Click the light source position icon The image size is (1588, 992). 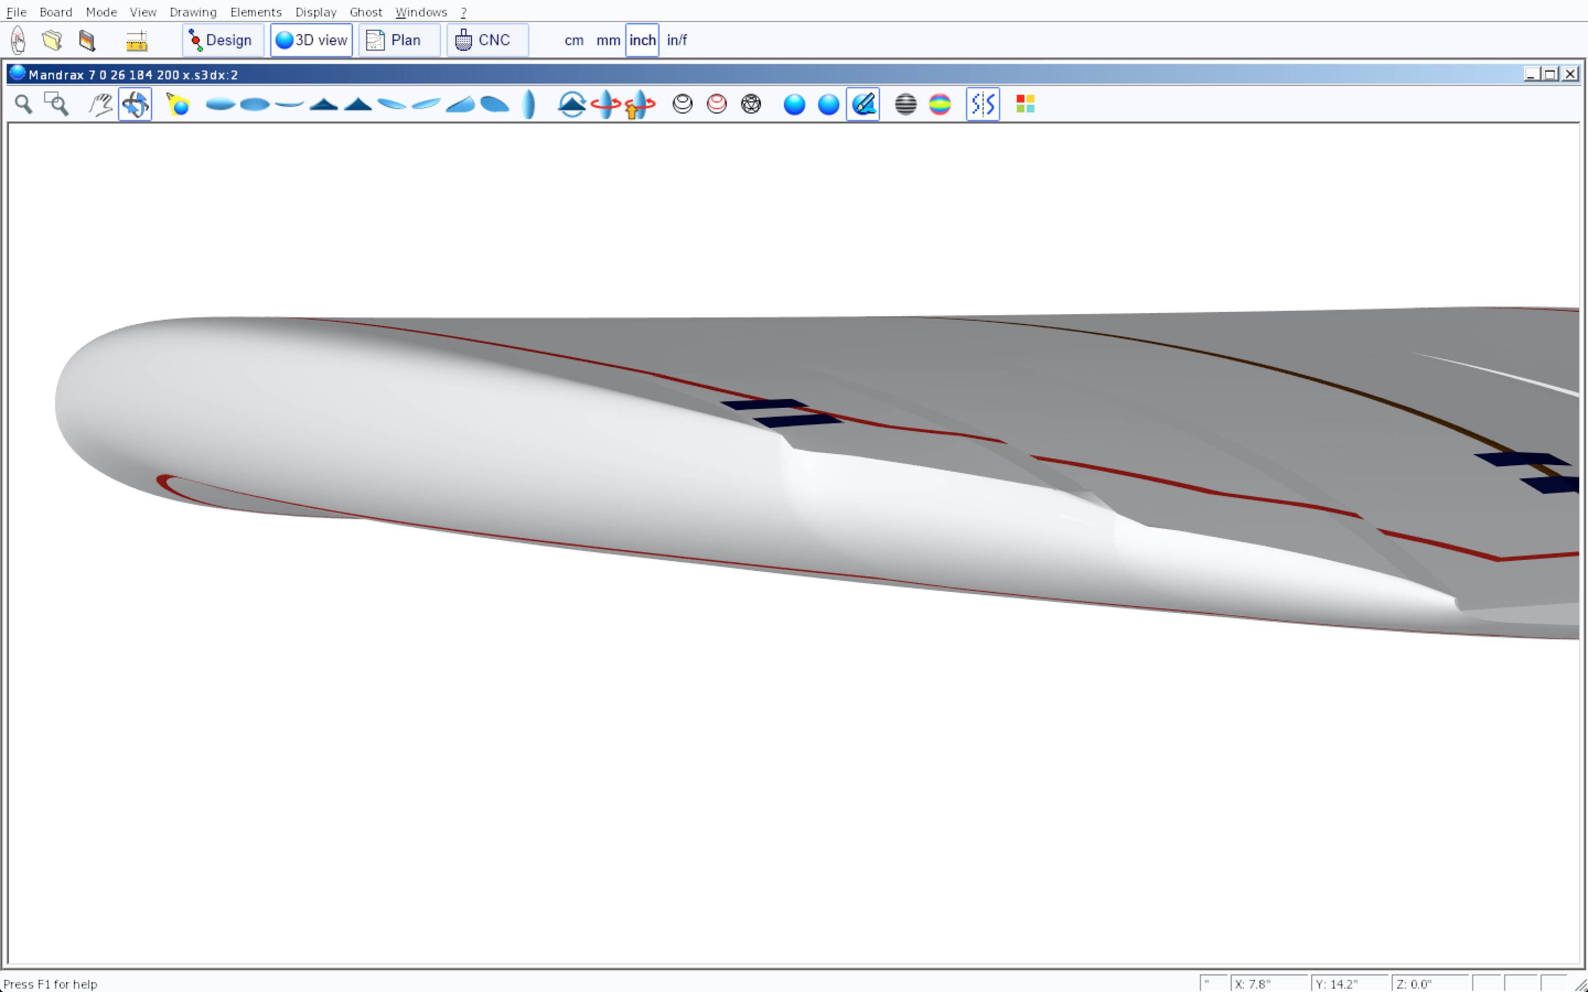click(x=178, y=104)
